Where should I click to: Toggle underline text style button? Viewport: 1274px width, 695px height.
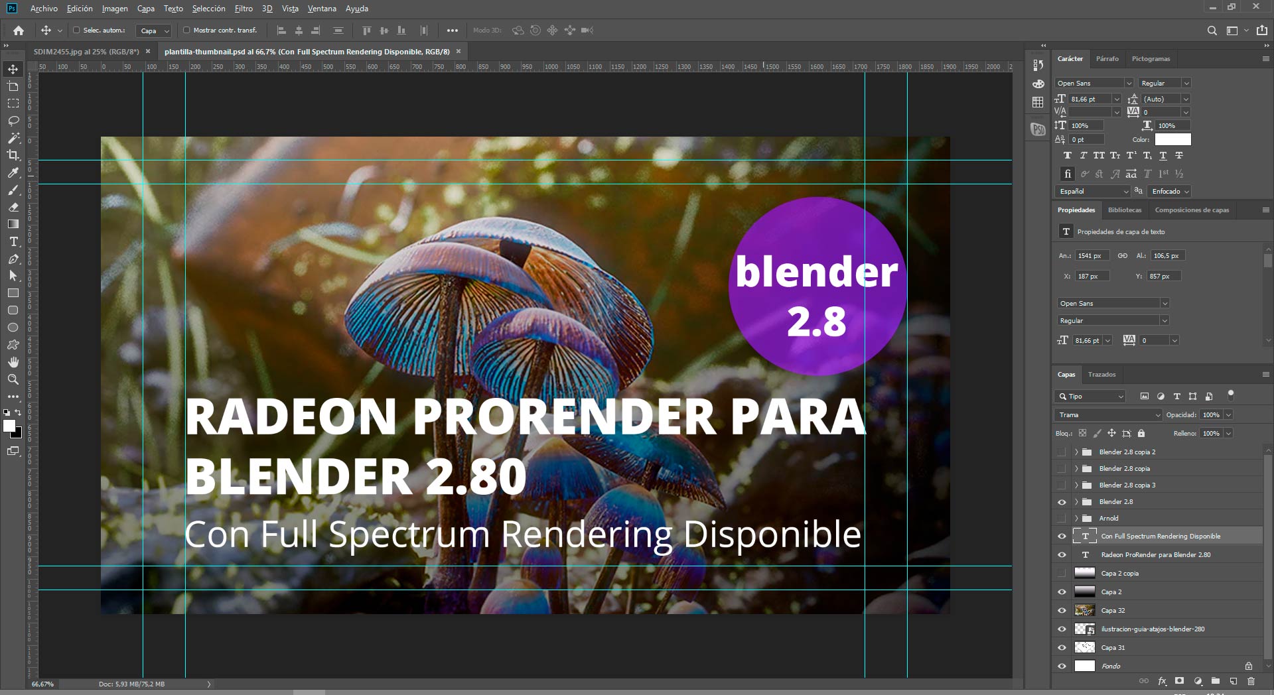(x=1163, y=156)
